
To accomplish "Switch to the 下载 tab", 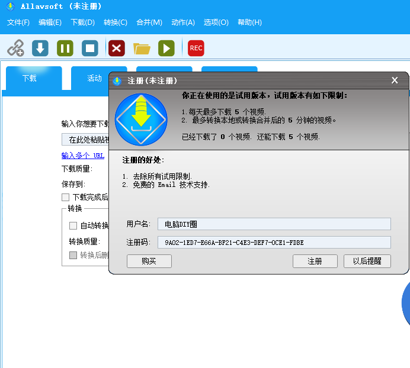I will click(x=34, y=78).
